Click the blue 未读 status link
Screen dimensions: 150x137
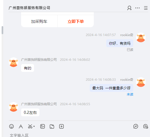pos(130,94)
